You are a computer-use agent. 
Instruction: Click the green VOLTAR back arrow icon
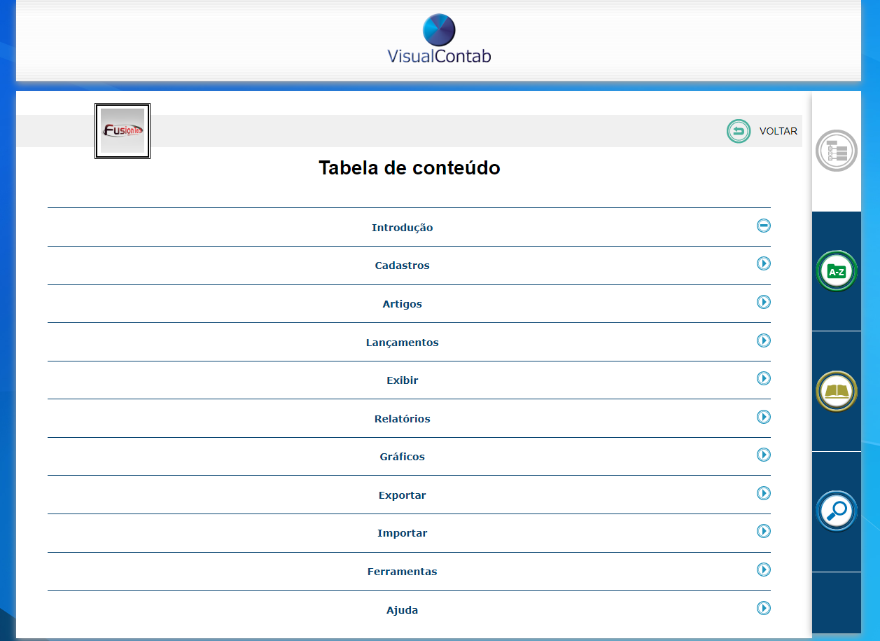click(x=738, y=131)
